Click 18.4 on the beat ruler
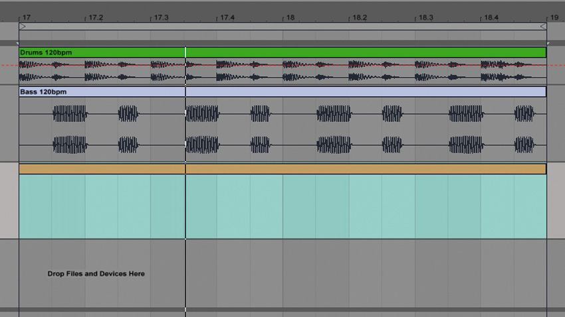 [491, 17]
